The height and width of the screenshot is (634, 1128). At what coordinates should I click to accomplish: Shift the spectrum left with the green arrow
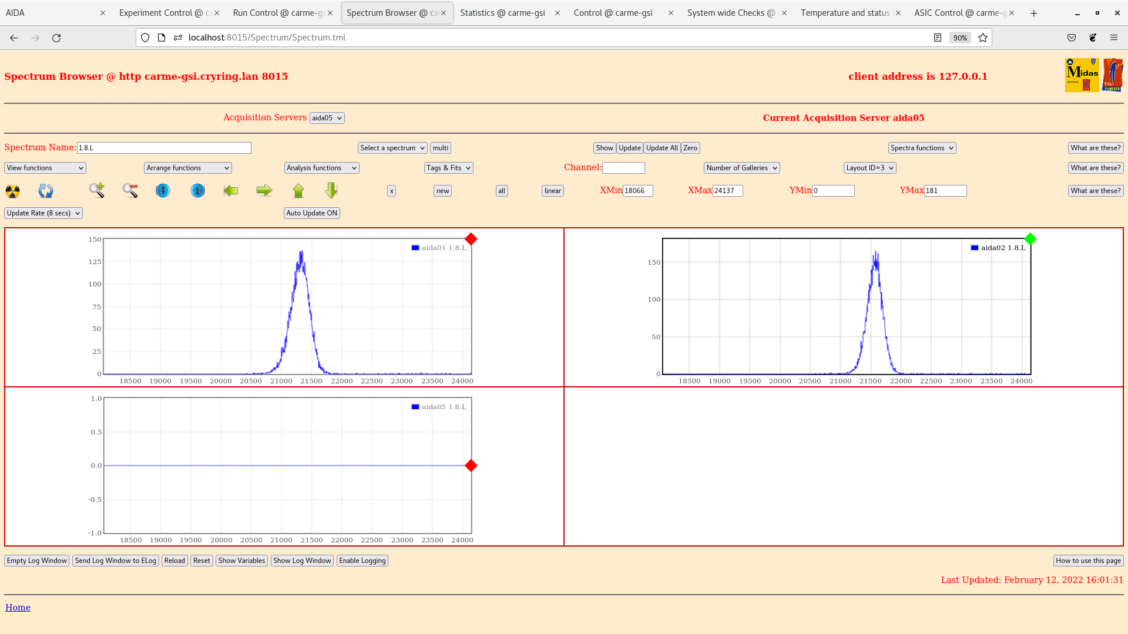point(231,190)
